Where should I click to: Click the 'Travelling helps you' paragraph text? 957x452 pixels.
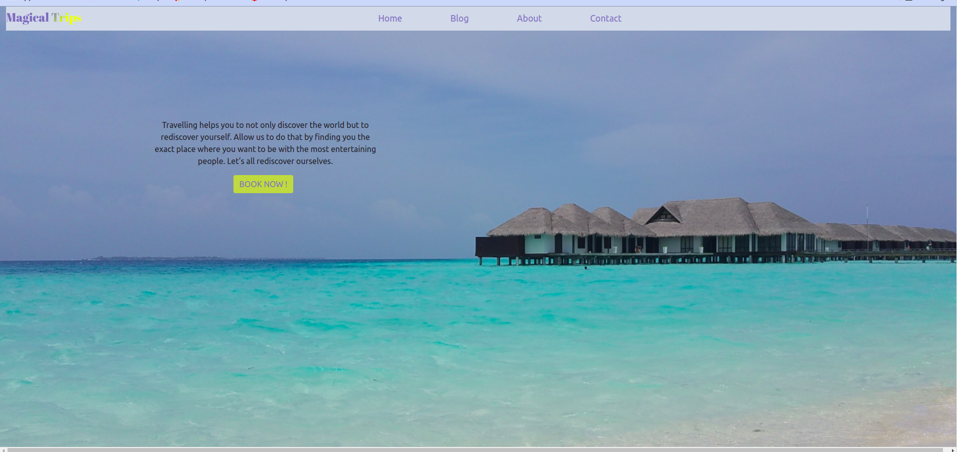265,143
